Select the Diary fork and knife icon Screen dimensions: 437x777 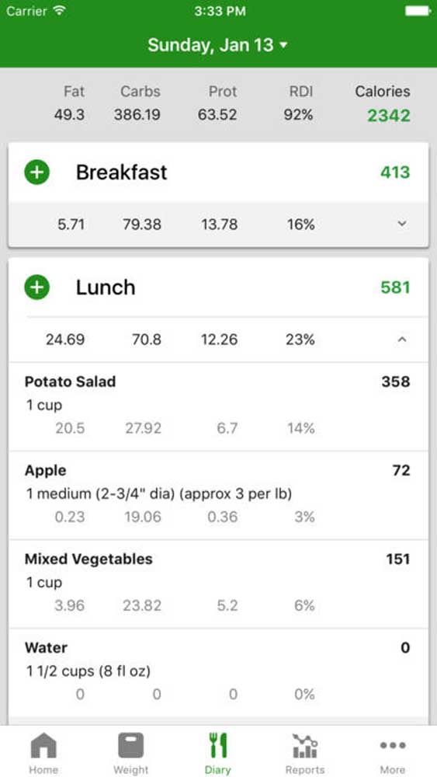click(218, 746)
